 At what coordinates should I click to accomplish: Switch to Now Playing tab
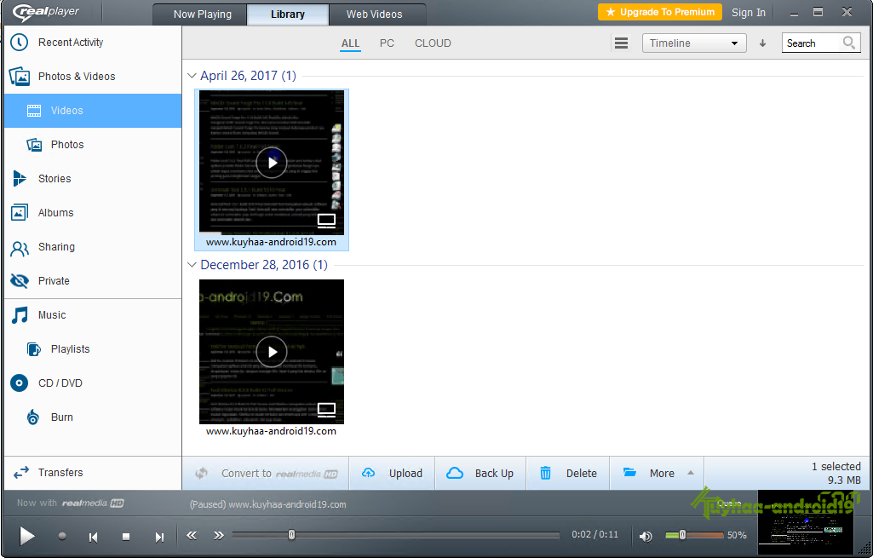tap(202, 14)
